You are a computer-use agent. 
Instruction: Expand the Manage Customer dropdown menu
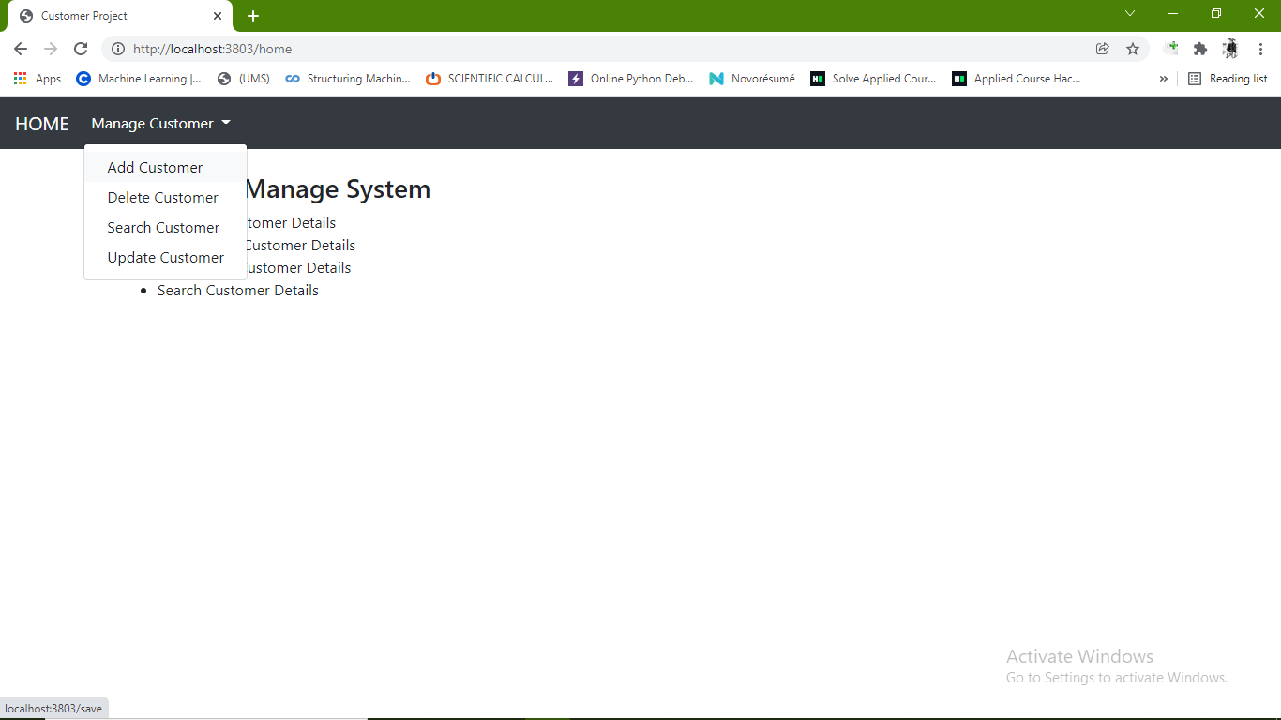(159, 123)
